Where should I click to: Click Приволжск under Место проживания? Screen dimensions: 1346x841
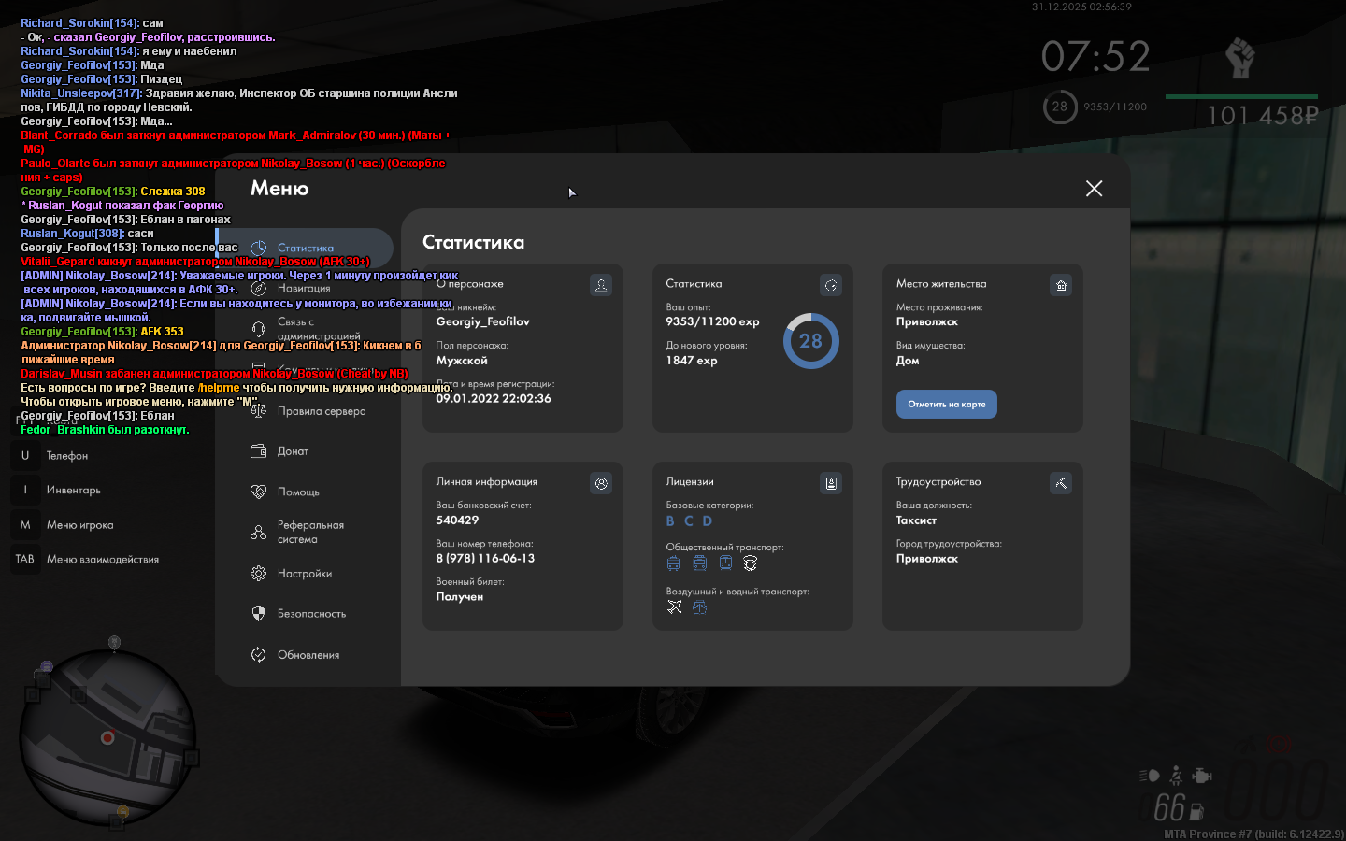click(927, 321)
